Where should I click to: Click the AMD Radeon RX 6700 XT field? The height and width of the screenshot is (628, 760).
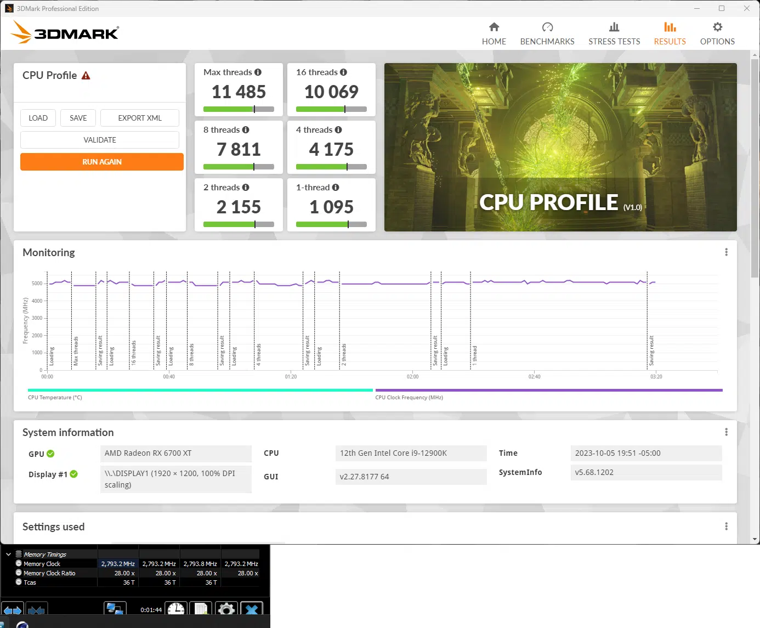pos(176,454)
